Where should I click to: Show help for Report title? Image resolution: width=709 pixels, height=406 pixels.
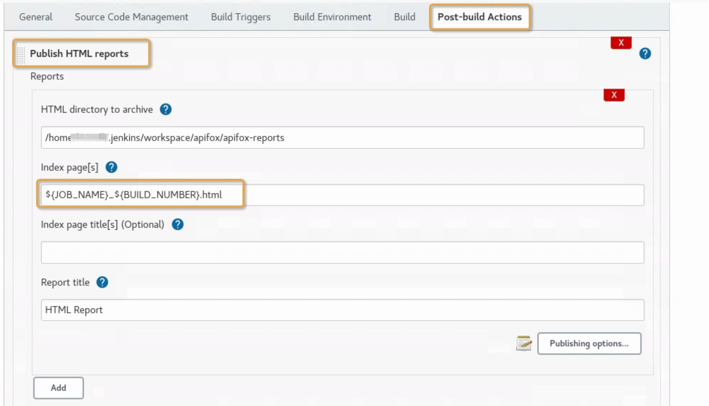pos(102,282)
